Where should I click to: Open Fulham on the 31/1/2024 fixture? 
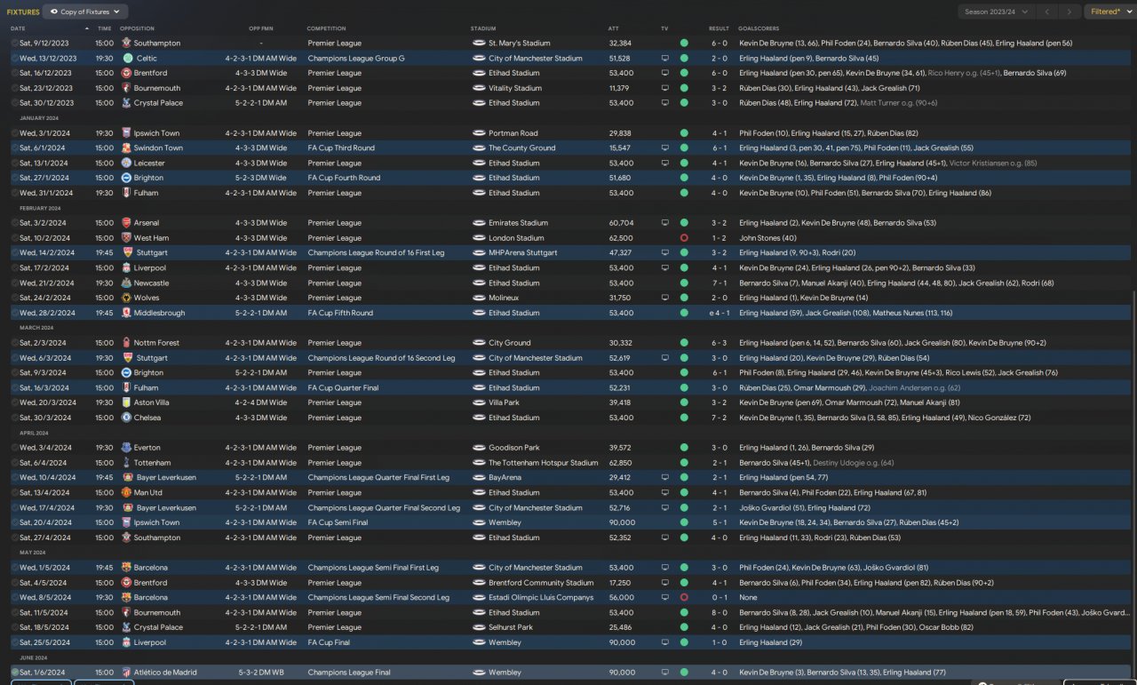(147, 193)
